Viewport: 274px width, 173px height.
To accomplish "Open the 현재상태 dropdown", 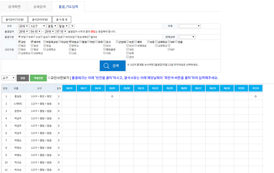I will (x=187, y=37).
